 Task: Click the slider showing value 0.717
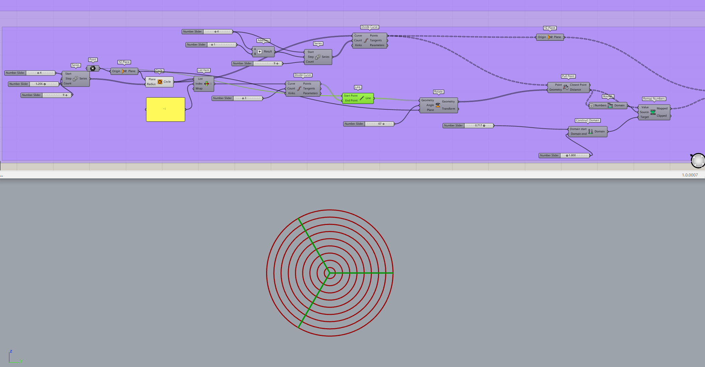pyautogui.click(x=479, y=125)
